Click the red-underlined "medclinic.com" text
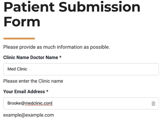This screenshot has height=121, width=168. pyautogui.click(x=38, y=103)
